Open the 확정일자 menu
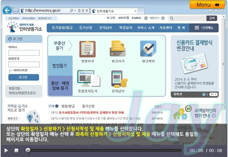 [126, 28]
